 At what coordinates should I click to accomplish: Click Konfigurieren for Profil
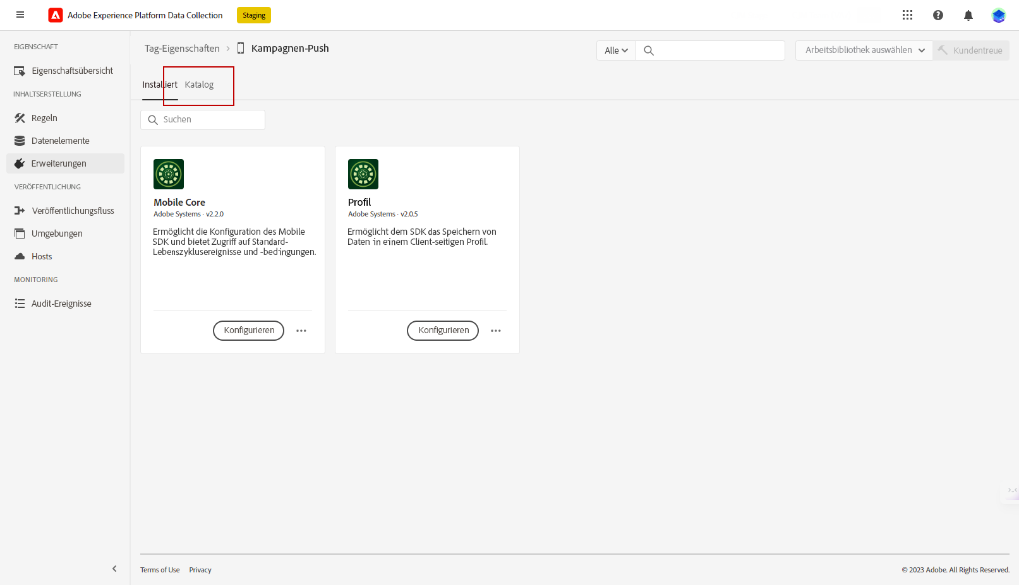[443, 331]
